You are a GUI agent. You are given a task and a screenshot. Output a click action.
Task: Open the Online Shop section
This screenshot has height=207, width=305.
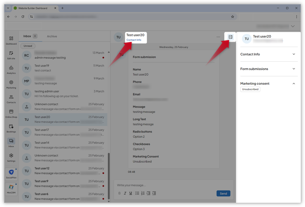[x=11, y=113]
